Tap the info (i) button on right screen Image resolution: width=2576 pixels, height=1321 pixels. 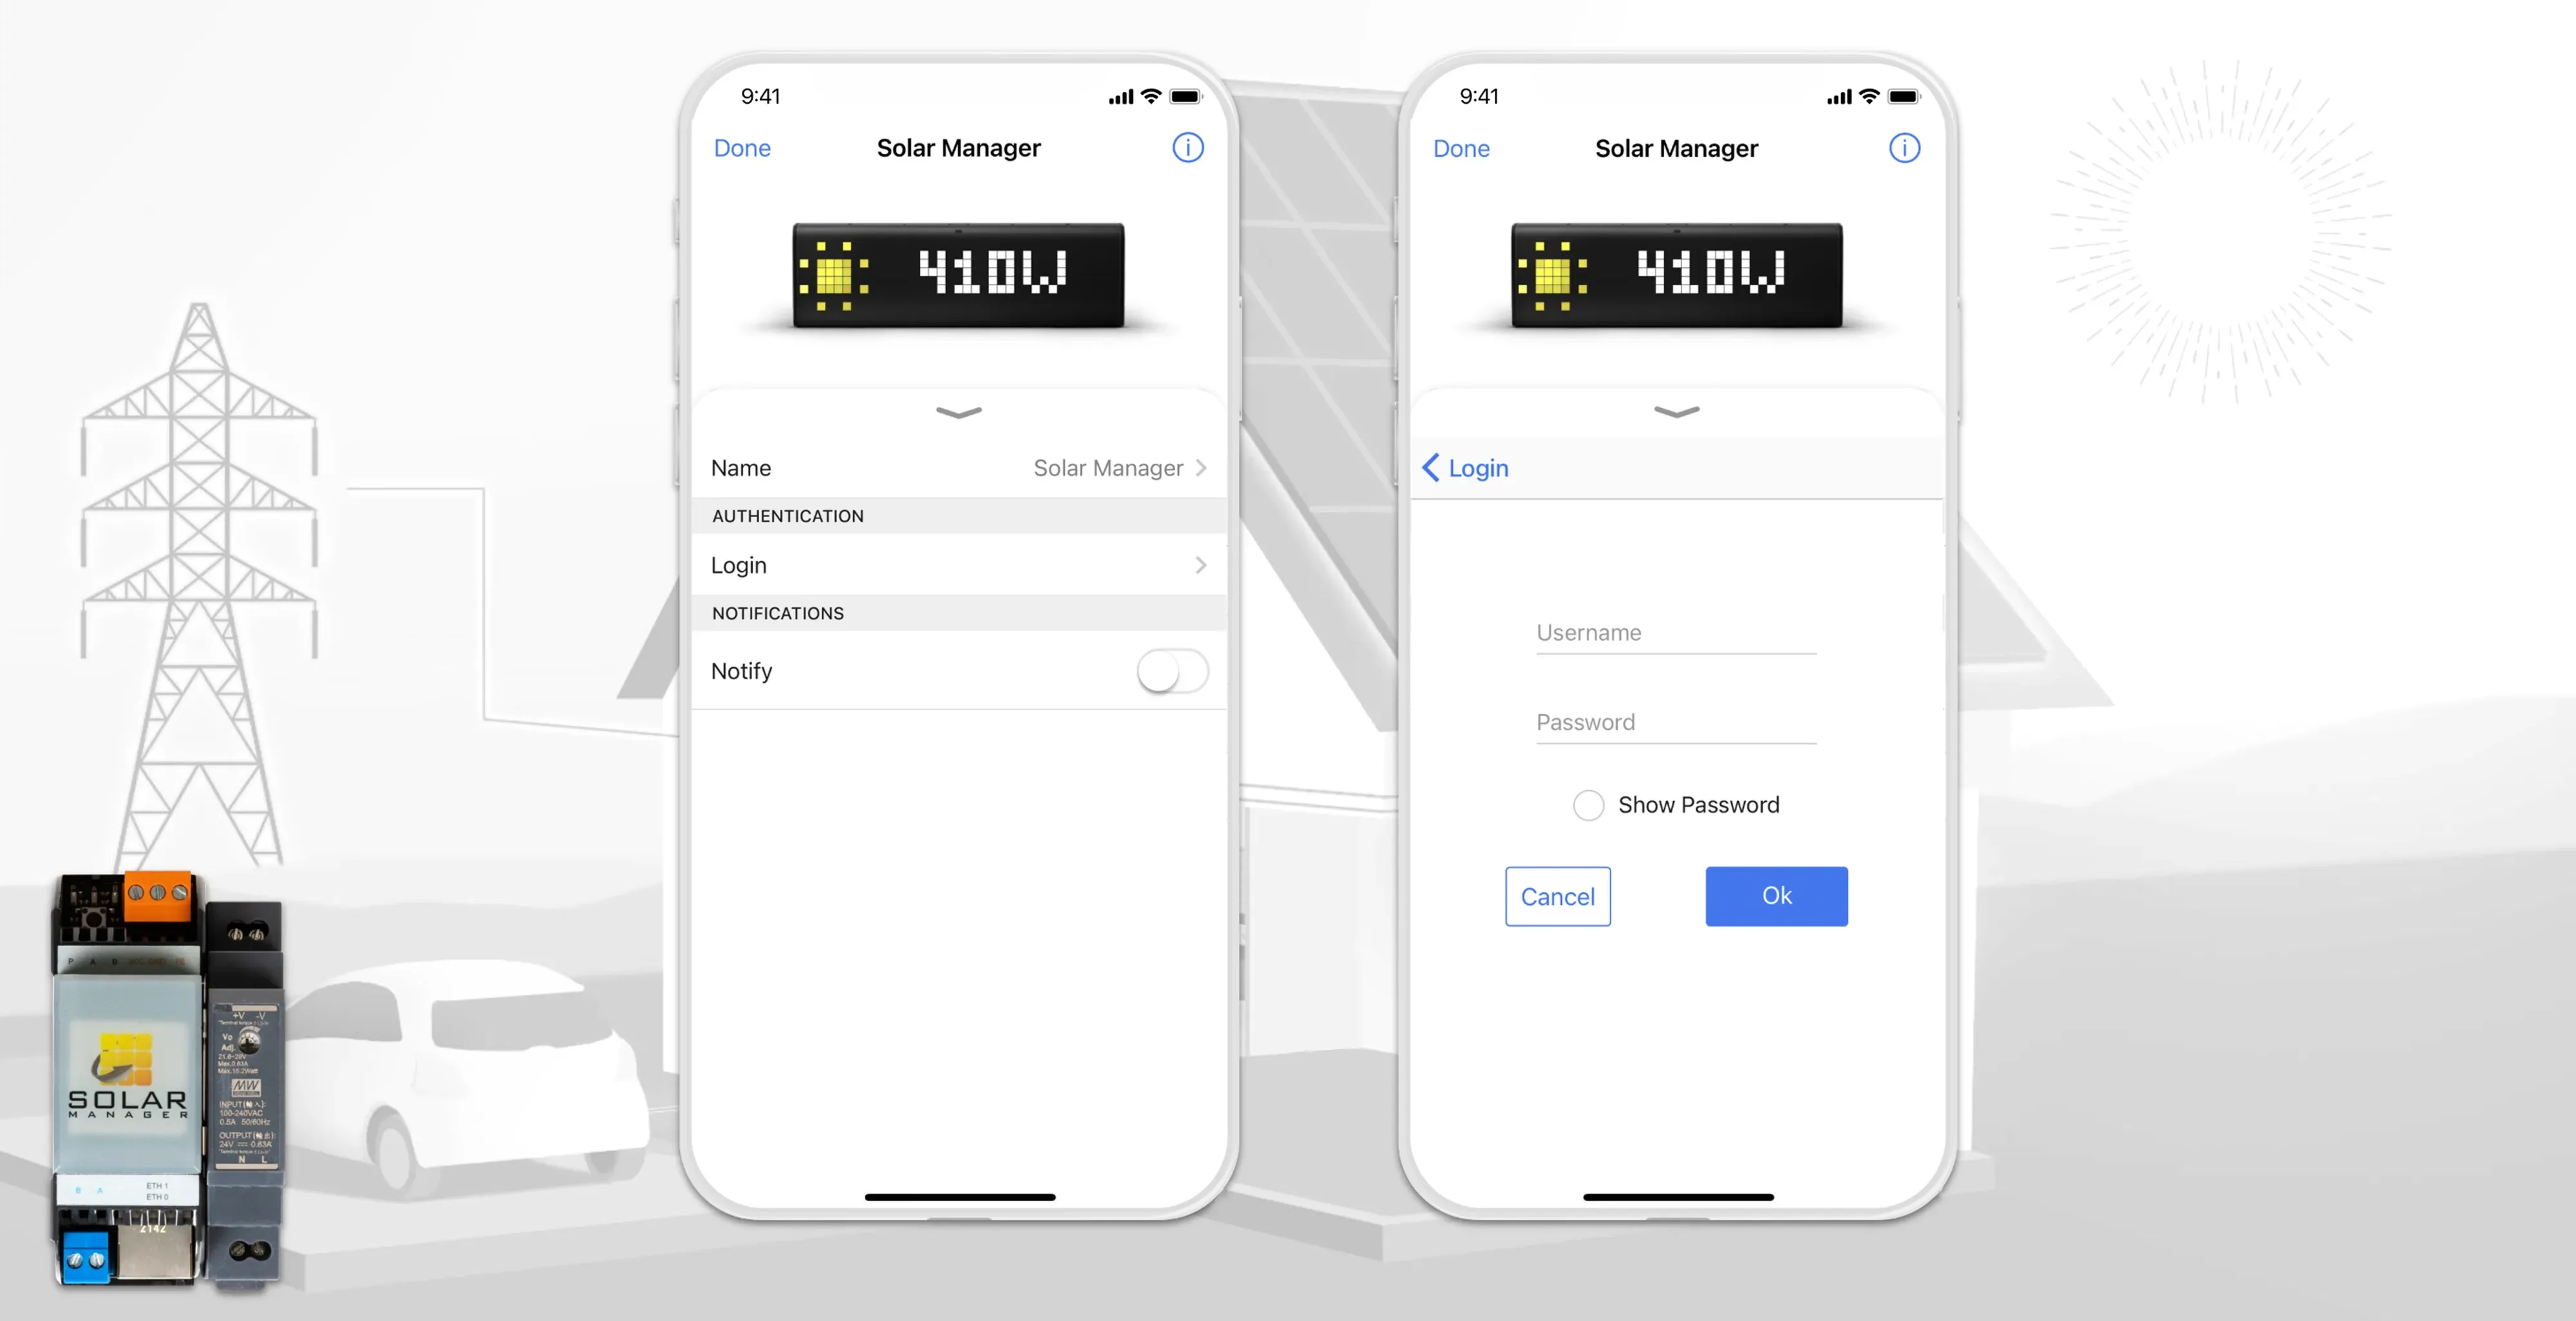coord(1906,148)
